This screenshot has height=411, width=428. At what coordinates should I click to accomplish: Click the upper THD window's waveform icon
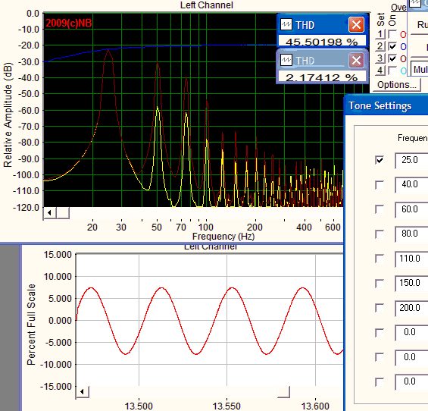click(x=286, y=24)
